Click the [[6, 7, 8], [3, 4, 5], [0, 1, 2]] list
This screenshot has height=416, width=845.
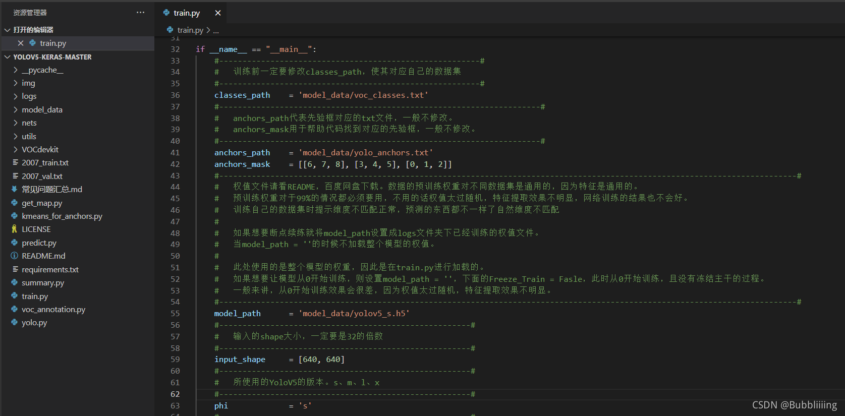point(375,164)
